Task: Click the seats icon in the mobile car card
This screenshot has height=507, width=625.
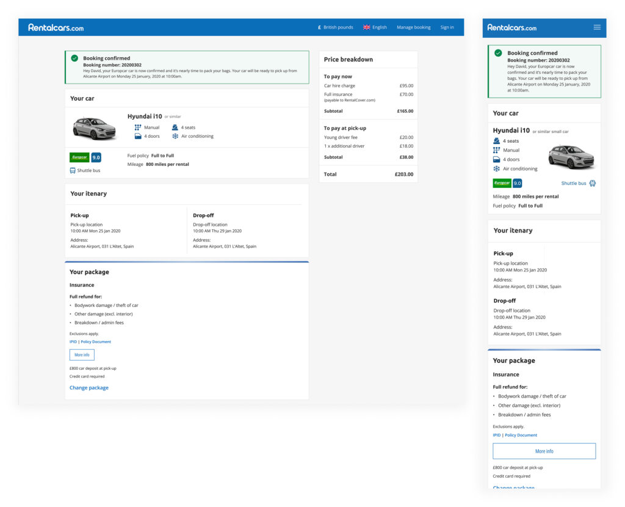Action: coord(496,141)
